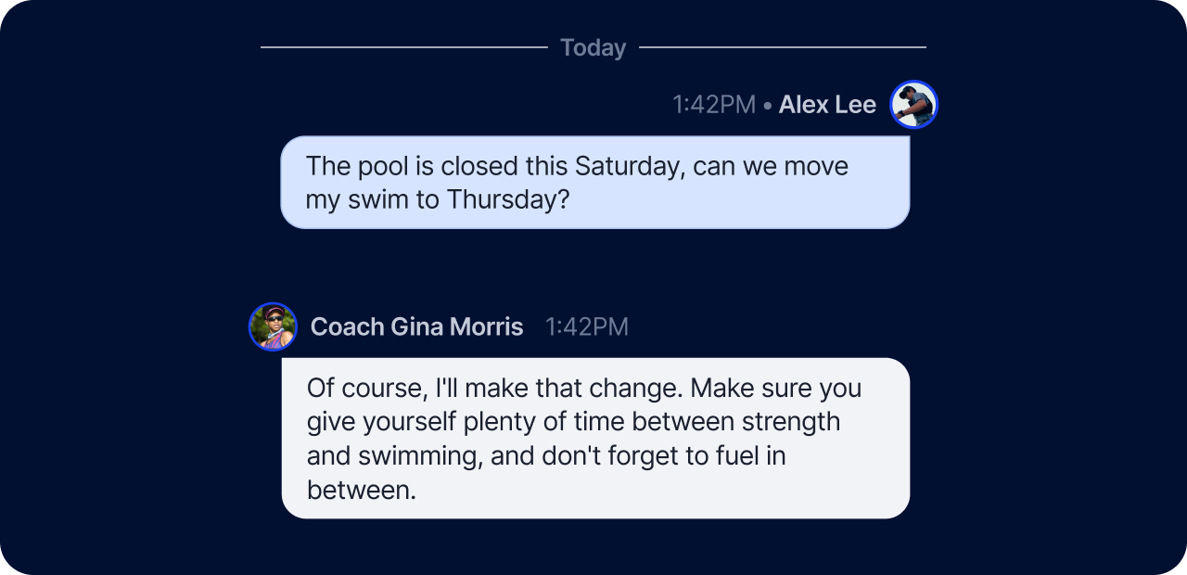Image resolution: width=1187 pixels, height=575 pixels.
Task: Select Alex's message about the pool closing
Action: click(595, 183)
